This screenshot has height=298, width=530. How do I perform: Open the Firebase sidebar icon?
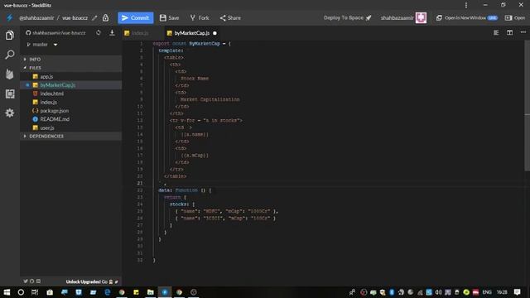pos(10,74)
